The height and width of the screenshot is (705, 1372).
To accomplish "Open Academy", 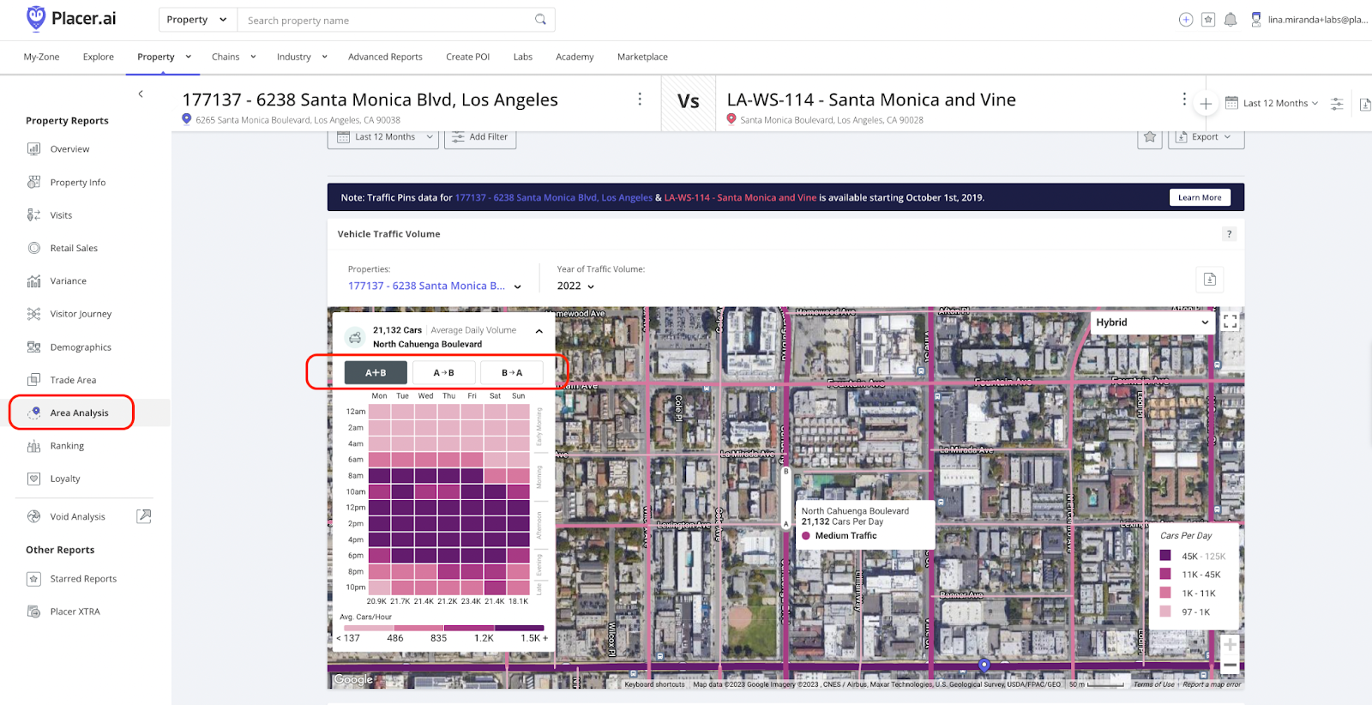I will point(575,57).
